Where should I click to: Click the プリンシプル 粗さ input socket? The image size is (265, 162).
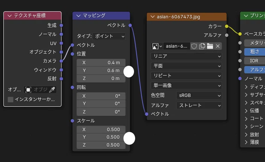[x=240, y=51]
